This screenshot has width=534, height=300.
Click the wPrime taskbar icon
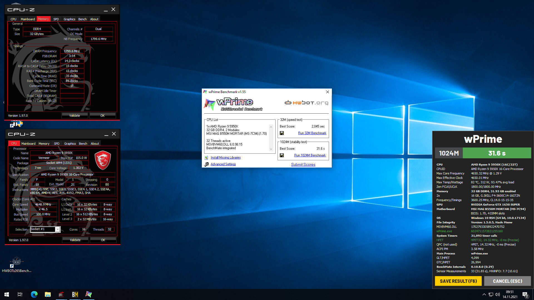coord(89,294)
